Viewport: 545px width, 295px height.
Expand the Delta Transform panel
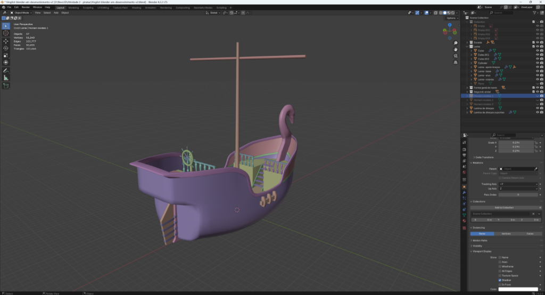(x=484, y=157)
